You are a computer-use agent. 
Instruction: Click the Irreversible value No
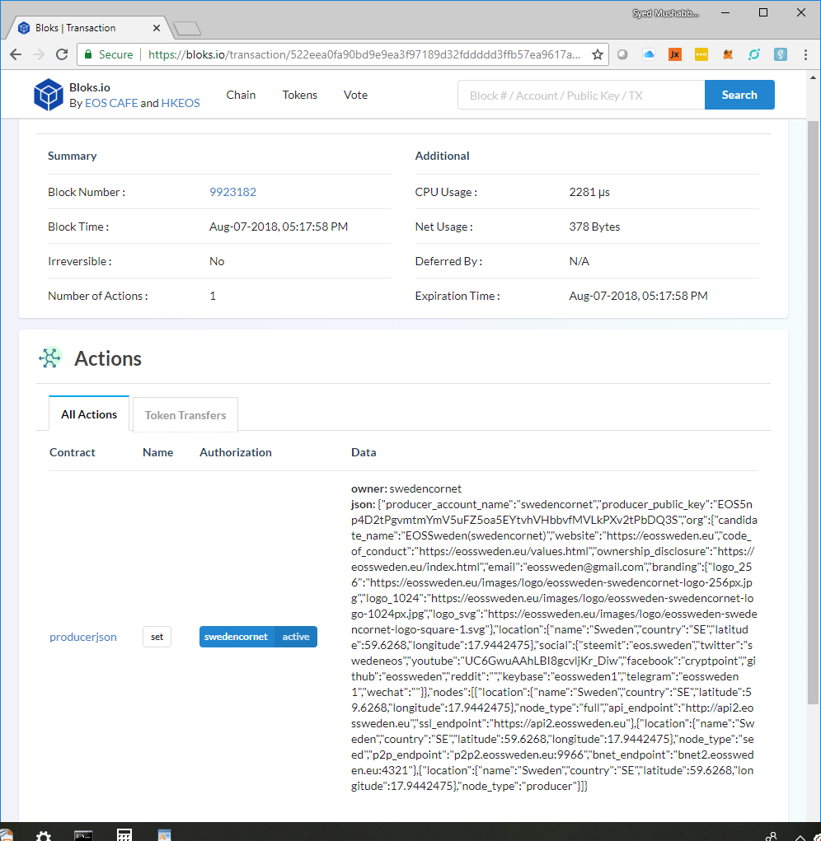(217, 261)
